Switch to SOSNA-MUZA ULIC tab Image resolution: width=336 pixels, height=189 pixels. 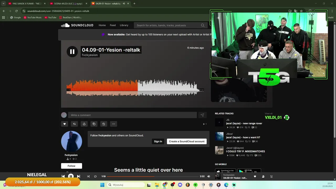coord(68,4)
